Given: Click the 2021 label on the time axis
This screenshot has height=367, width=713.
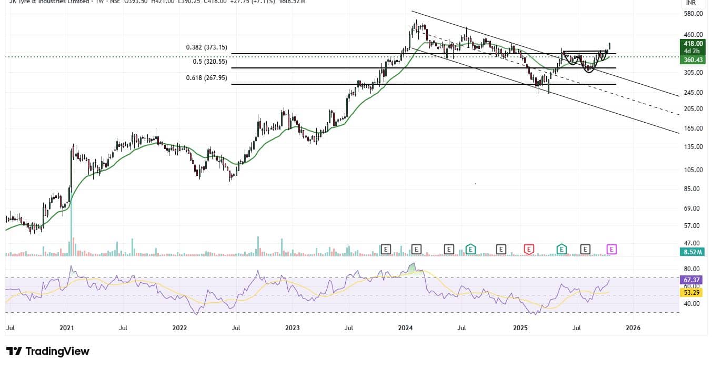Looking at the screenshot, I should coord(67,328).
